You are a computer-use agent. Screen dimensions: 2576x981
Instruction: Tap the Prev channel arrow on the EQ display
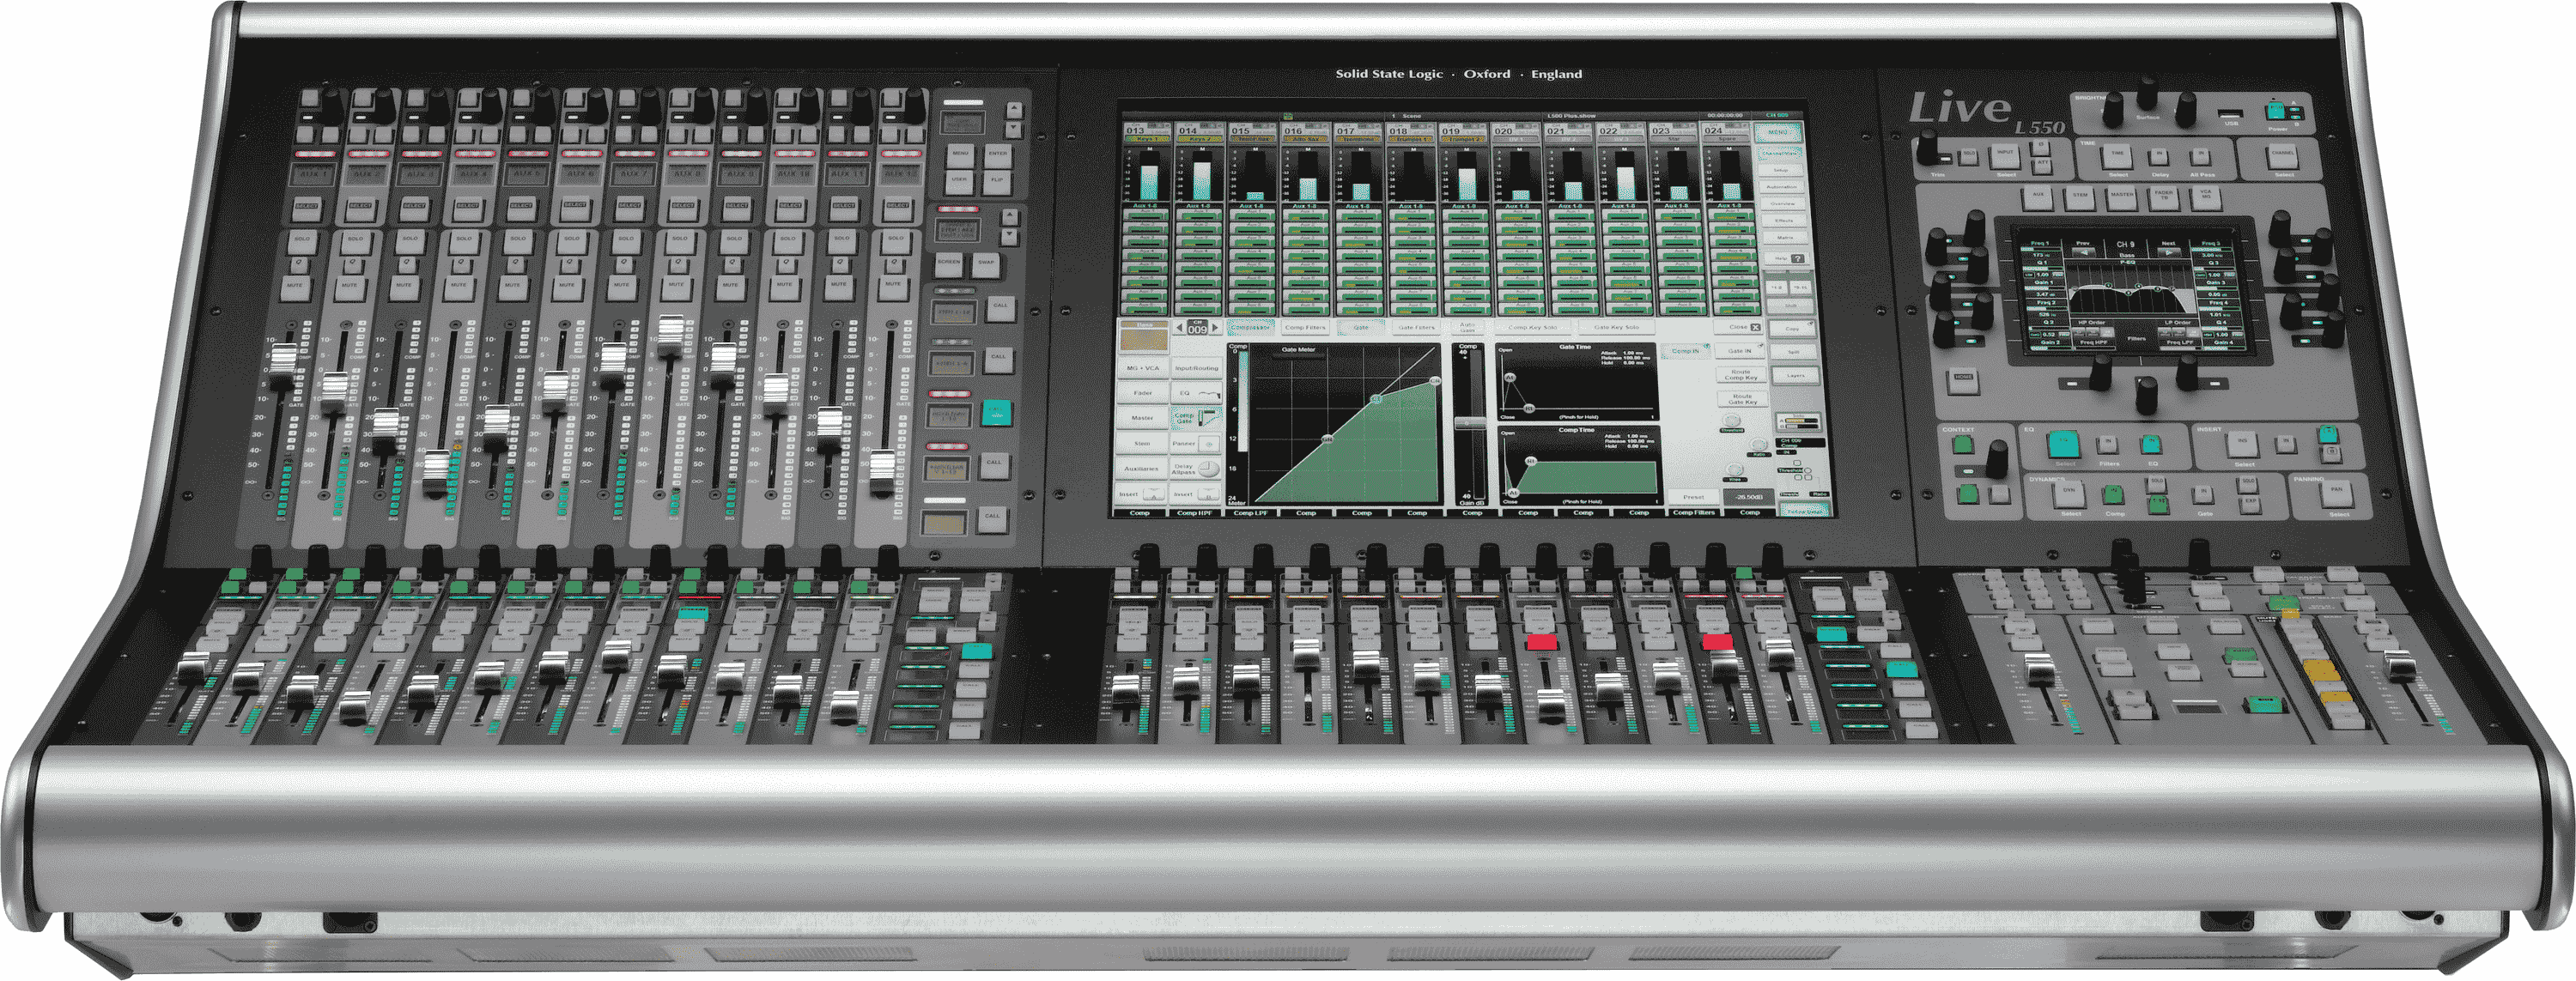pos(2086,252)
